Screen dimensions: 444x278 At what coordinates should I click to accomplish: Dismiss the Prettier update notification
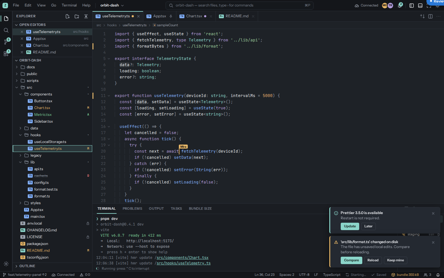click(433, 213)
